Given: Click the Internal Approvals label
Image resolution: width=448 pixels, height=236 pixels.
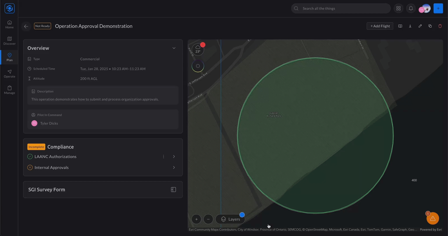Looking at the screenshot, I should [52, 167].
